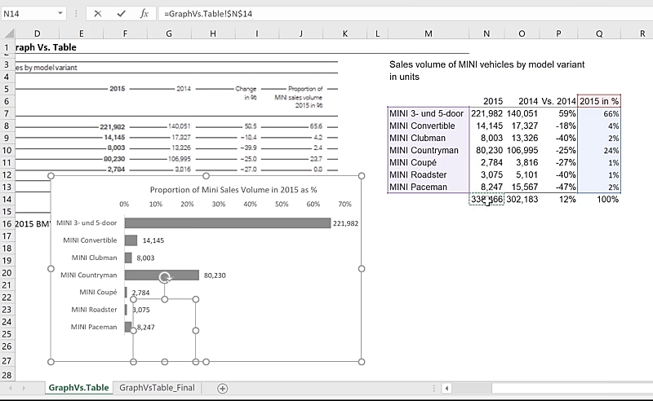Select column header Q
Viewport: 653px width, 401px height.
pyautogui.click(x=599, y=33)
